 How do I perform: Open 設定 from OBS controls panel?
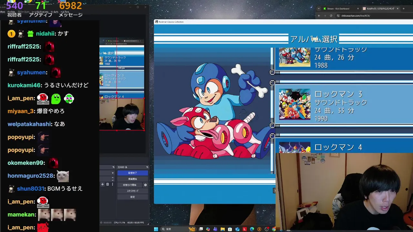tap(133, 197)
